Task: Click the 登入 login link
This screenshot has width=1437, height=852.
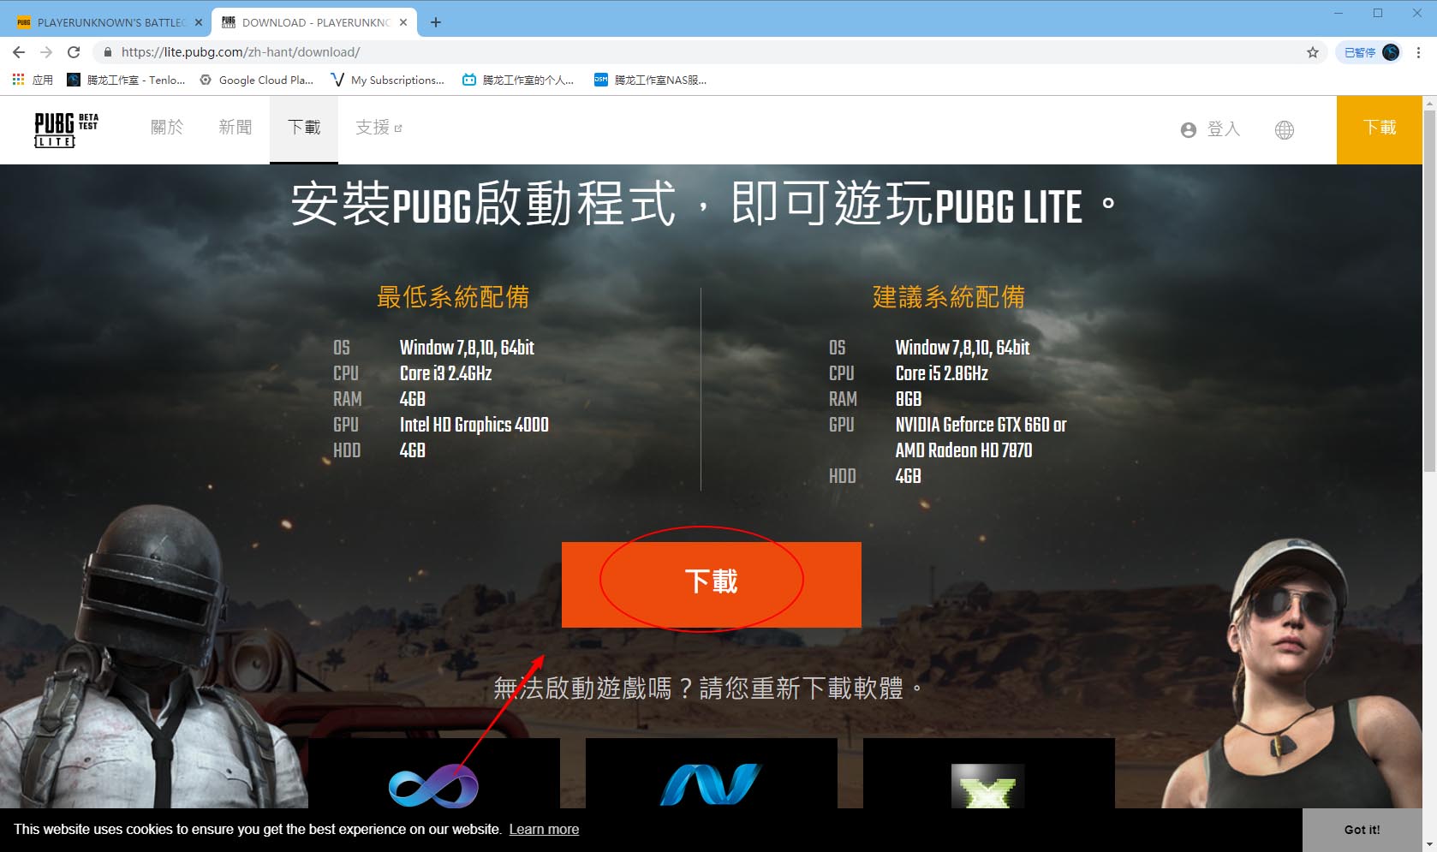Action: 1224,129
